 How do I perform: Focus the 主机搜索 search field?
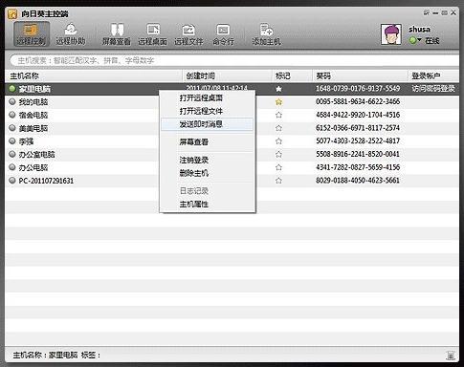234,60
